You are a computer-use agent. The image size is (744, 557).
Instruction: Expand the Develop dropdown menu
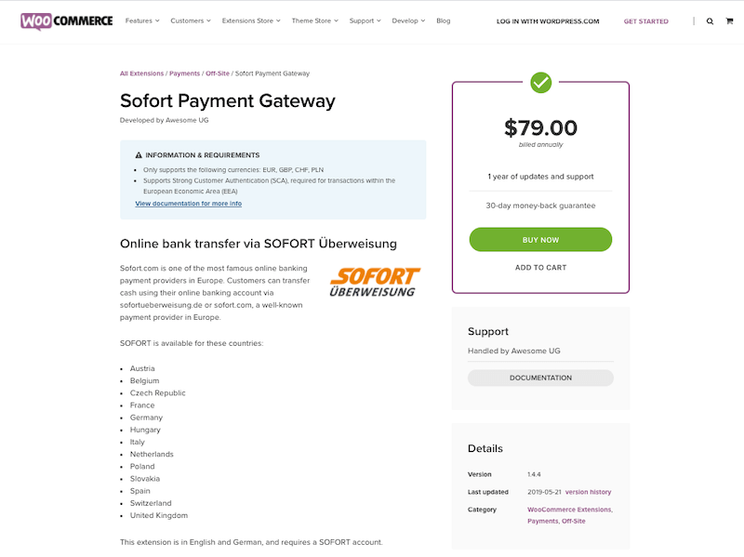click(x=408, y=21)
